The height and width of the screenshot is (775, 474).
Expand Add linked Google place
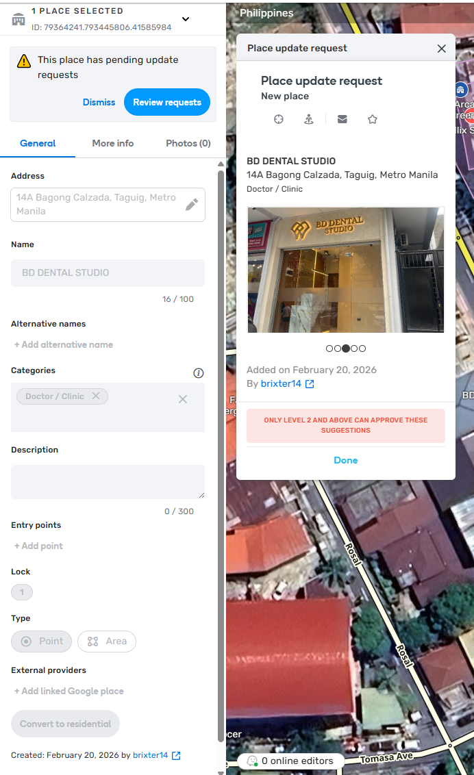pos(69,691)
